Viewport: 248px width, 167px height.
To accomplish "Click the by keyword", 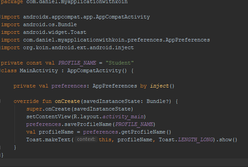I will tap(143, 86).
